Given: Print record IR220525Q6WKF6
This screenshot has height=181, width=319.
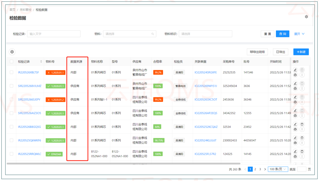Looking at the screenshot, I should 295,143.
